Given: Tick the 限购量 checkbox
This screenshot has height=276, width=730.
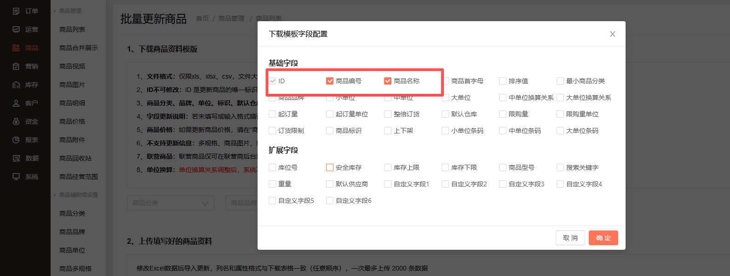Looking at the screenshot, I should click(x=503, y=114).
